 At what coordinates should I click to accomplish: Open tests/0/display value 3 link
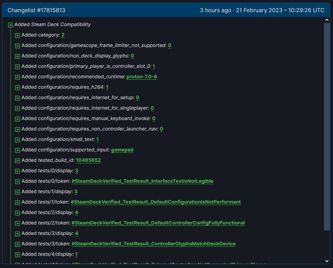point(77,171)
